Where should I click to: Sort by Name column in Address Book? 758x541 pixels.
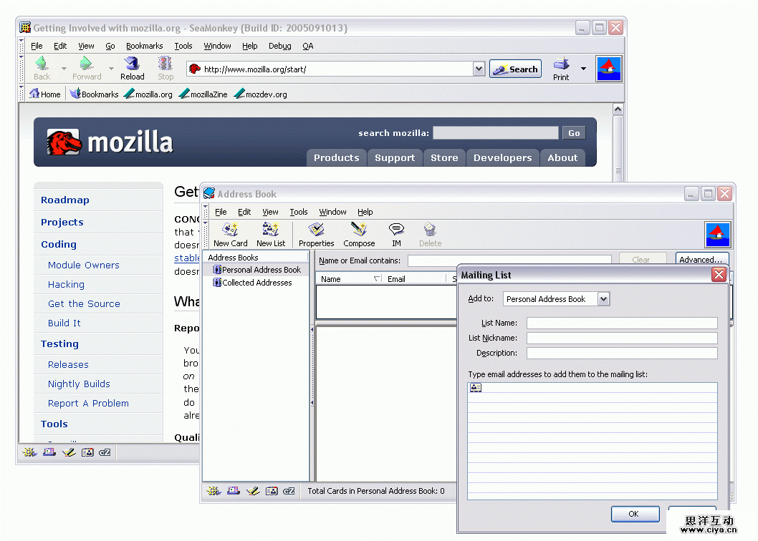click(348, 278)
